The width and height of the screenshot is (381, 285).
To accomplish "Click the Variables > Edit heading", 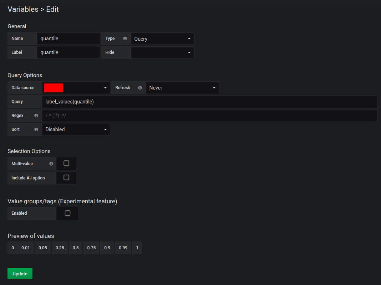I will [33, 9].
